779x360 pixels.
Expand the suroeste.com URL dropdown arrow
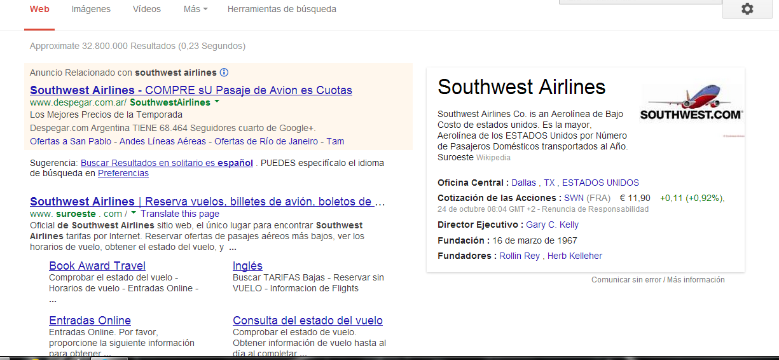[x=134, y=213]
